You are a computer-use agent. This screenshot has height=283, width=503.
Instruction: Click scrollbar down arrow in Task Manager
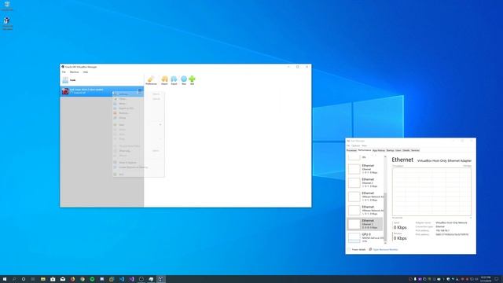click(385, 243)
